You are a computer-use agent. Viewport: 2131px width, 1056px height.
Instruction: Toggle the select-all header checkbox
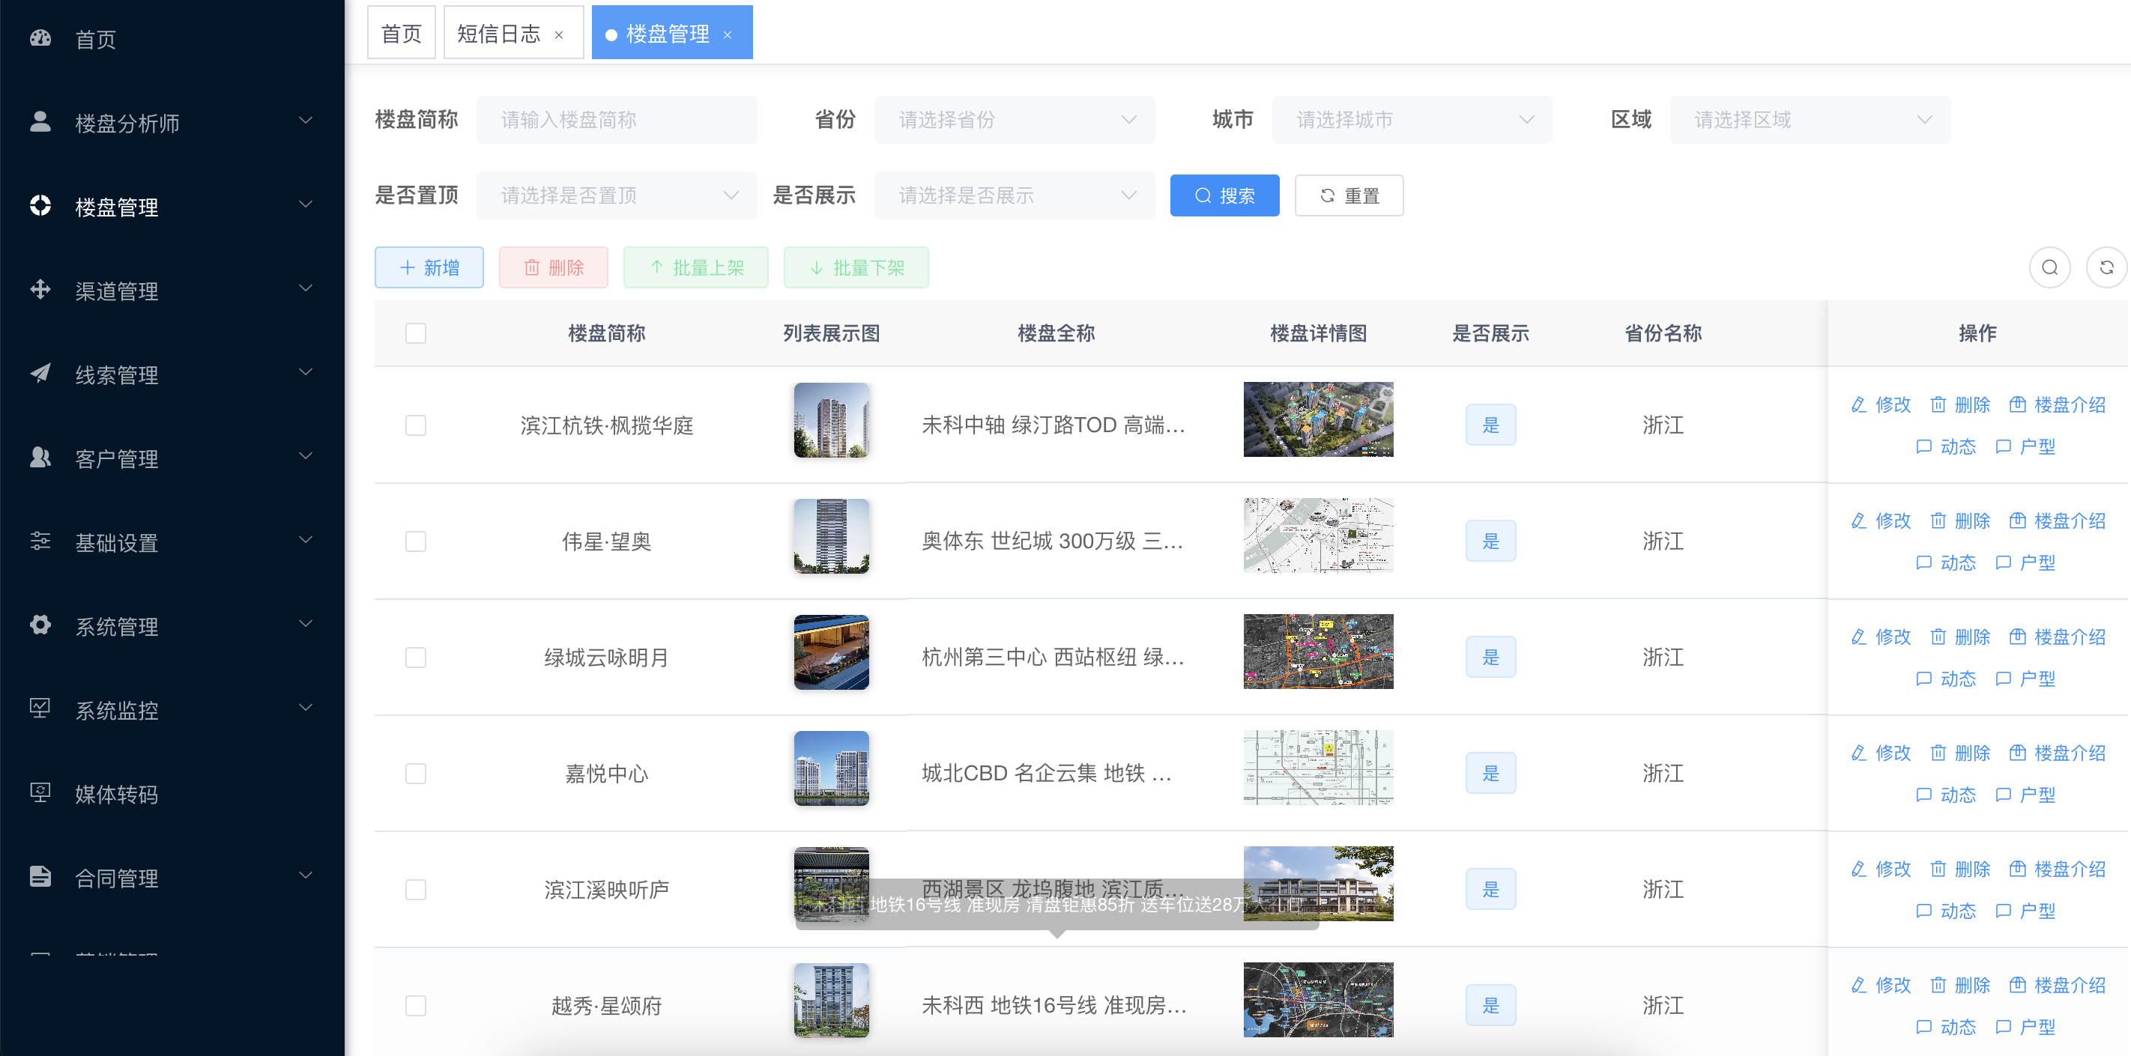[x=415, y=333]
